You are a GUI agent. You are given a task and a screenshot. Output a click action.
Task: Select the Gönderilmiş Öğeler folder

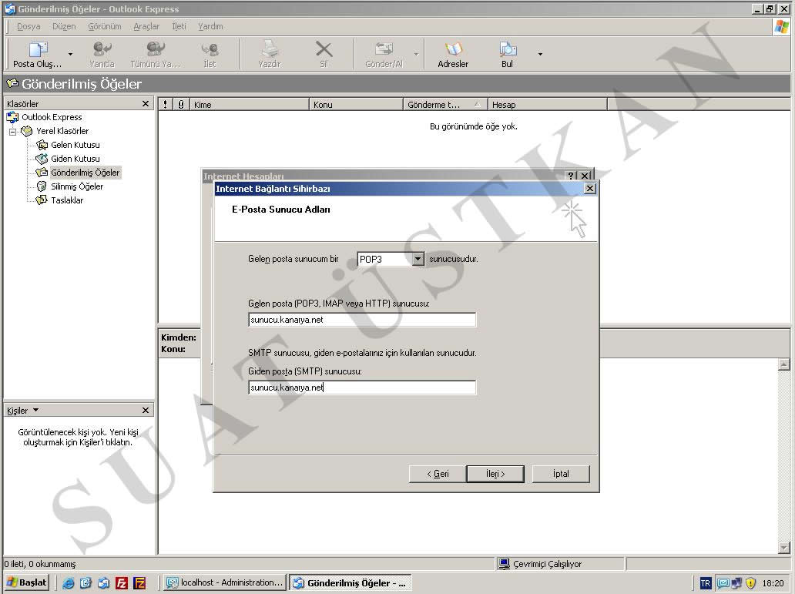tap(86, 173)
